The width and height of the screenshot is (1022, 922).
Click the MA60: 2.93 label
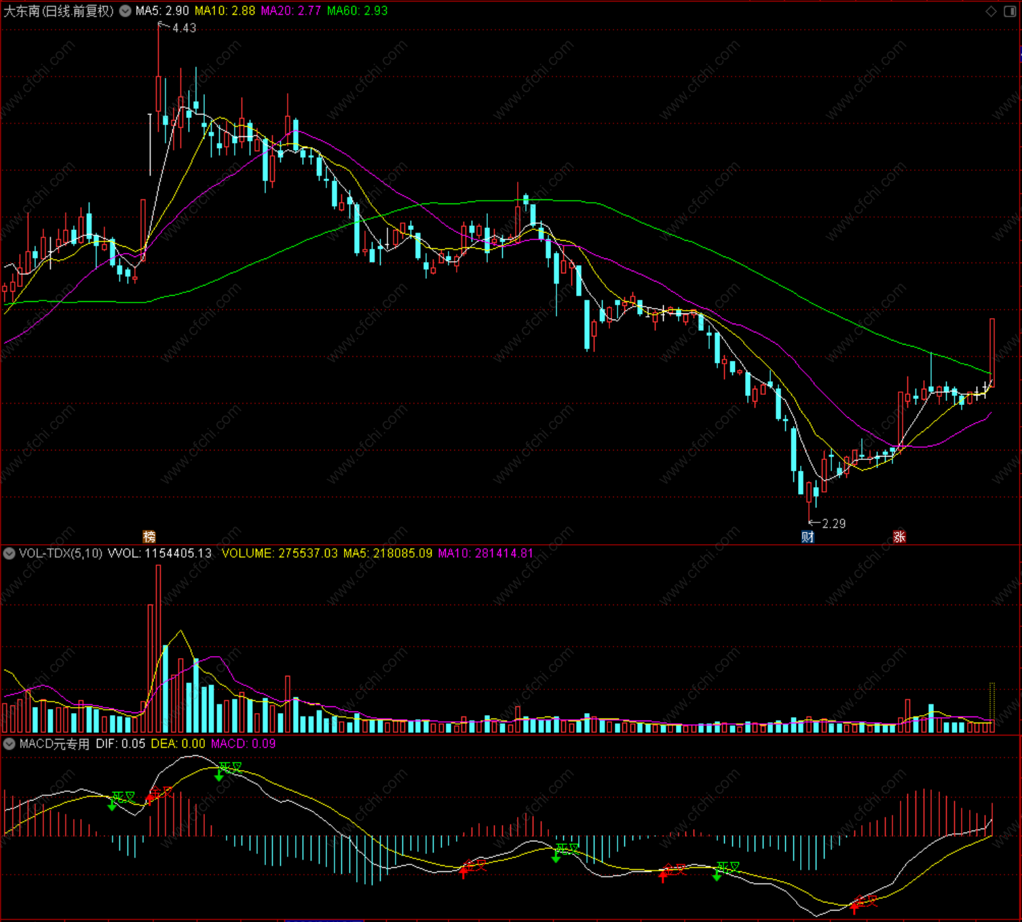coord(357,11)
